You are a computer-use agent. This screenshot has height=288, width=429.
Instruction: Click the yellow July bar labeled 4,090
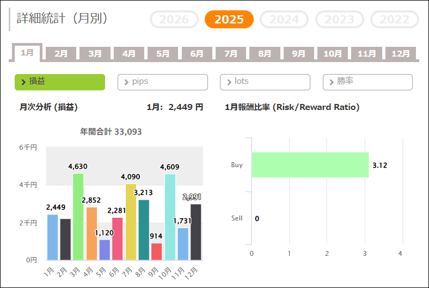coord(131,222)
